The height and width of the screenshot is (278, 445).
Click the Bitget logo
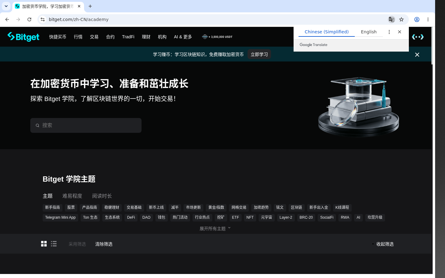point(23,37)
